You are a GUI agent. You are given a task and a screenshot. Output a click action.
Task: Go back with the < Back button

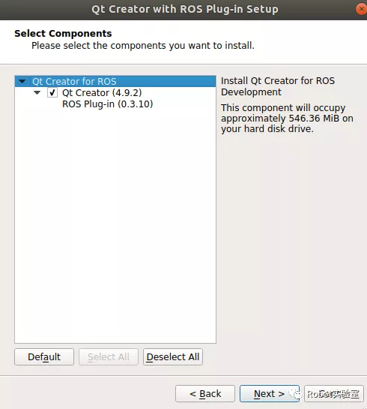point(205,393)
